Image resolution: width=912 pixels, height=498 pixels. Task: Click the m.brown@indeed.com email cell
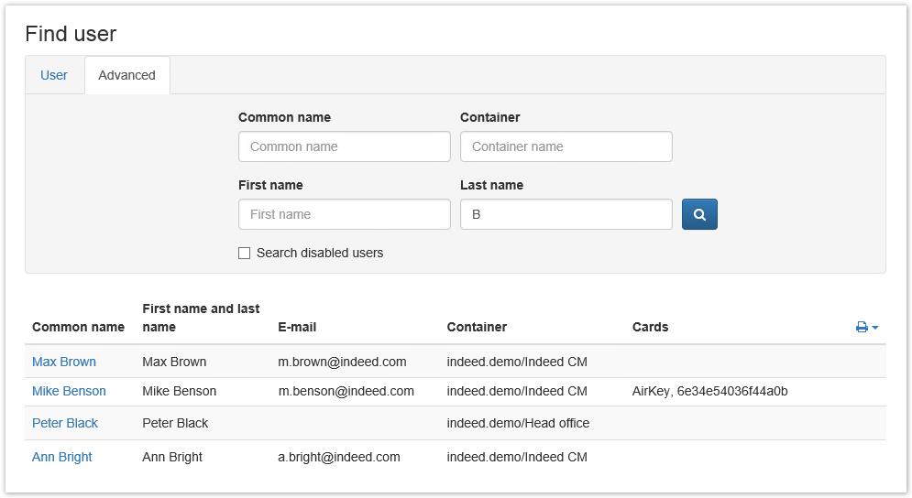coord(342,362)
